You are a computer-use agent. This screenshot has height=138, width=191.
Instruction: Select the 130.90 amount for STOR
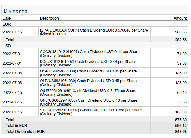click(x=181, y=112)
